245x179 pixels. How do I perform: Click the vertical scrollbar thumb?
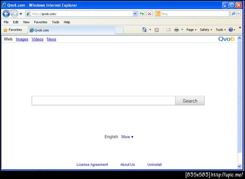click(x=239, y=96)
